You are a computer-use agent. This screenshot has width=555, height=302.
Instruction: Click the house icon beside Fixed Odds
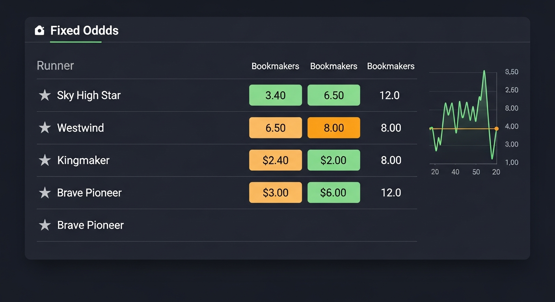point(39,30)
